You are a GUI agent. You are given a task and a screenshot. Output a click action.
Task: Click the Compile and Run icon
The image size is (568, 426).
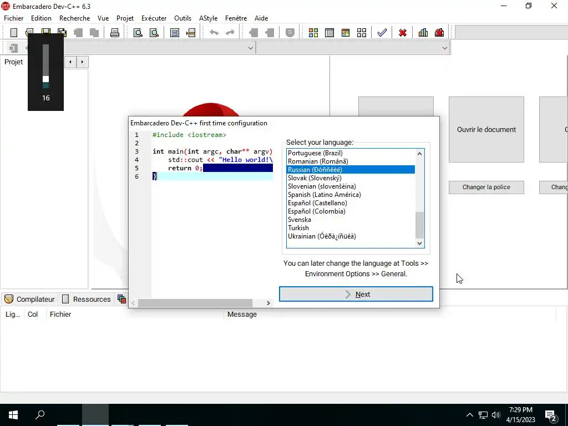pos(346,33)
